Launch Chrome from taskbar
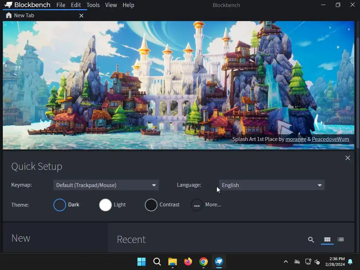360x270 pixels. (204, 262)
